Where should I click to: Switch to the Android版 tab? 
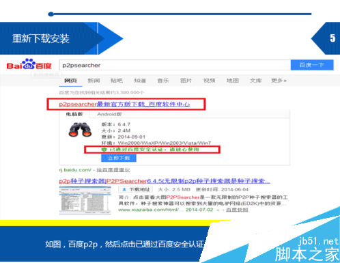pos(109,114)
